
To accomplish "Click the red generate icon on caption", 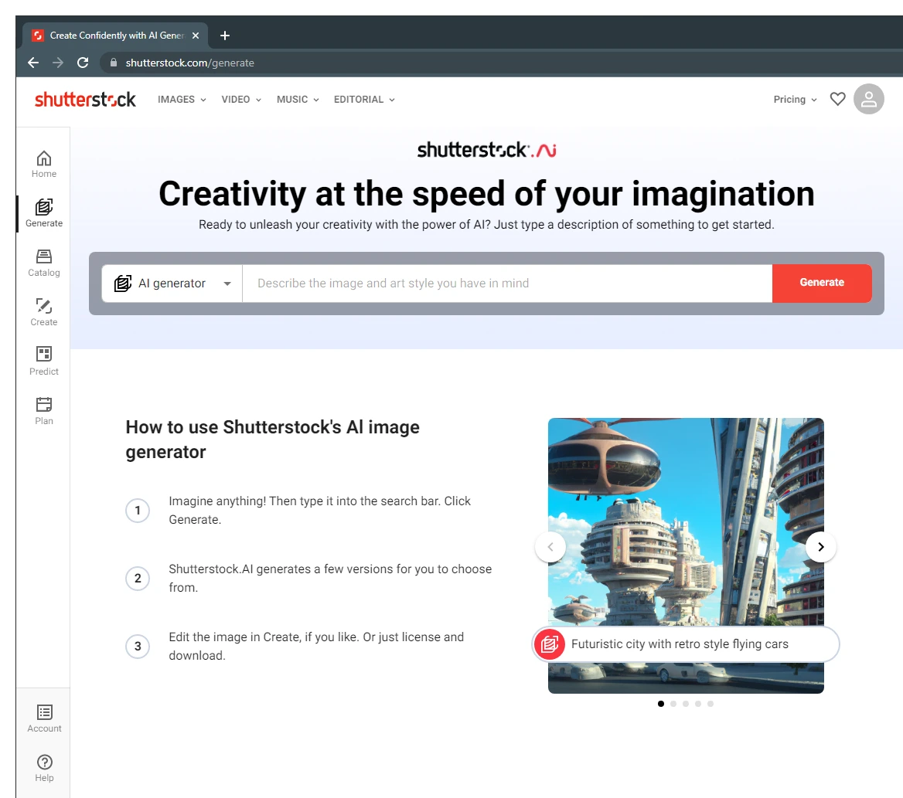I will [550, 643].
